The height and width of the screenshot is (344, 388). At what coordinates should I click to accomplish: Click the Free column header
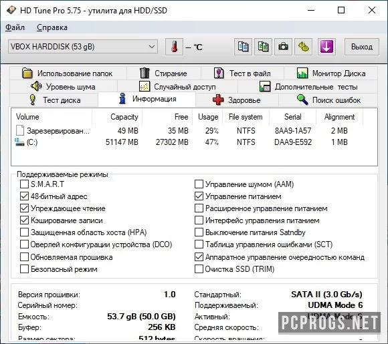pos(167,117)
